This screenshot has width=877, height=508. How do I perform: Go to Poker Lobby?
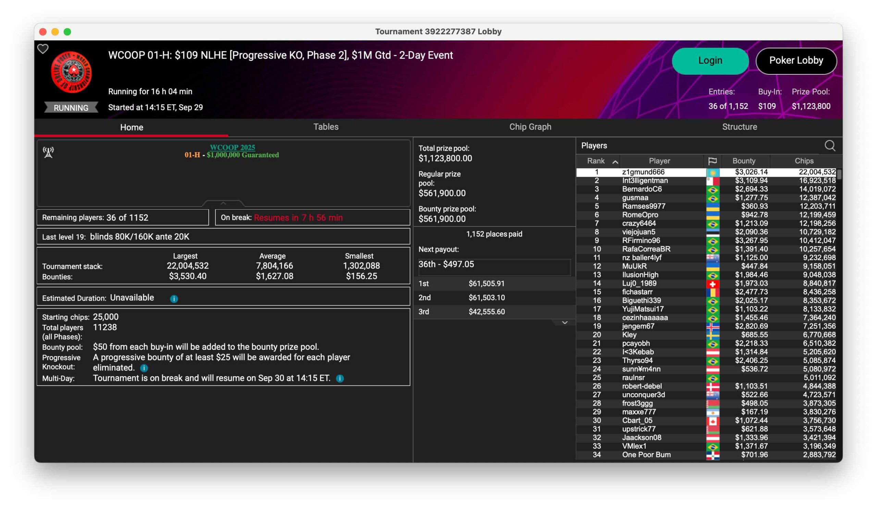[x=796, y=61]
